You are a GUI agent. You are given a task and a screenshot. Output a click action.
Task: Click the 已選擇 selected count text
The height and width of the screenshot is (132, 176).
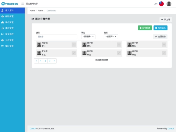coord(102,60)
